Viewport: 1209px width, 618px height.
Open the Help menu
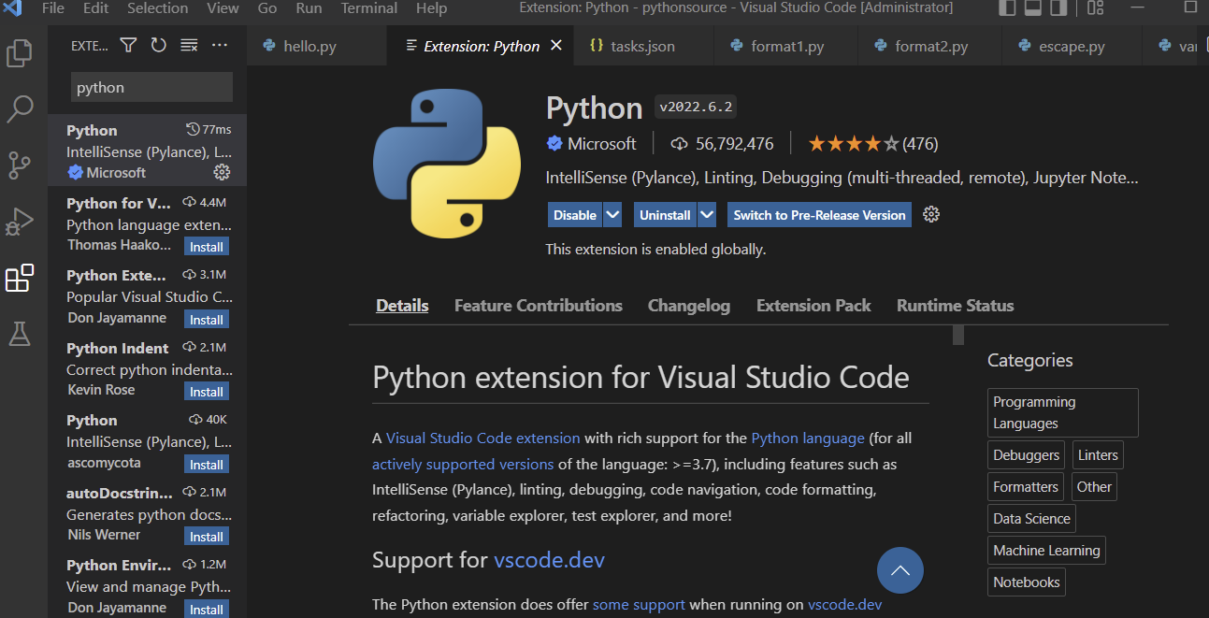tap(431, 8)
